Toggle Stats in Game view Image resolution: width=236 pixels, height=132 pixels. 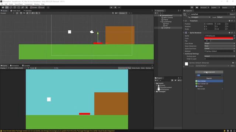click(143, 68)
